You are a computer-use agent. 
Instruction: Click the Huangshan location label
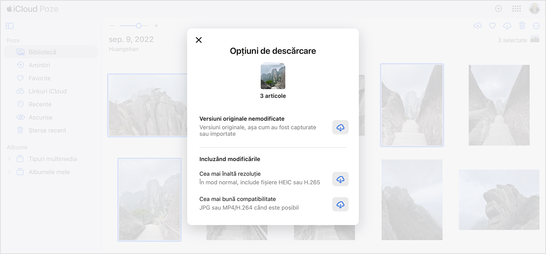pos(124,49)
